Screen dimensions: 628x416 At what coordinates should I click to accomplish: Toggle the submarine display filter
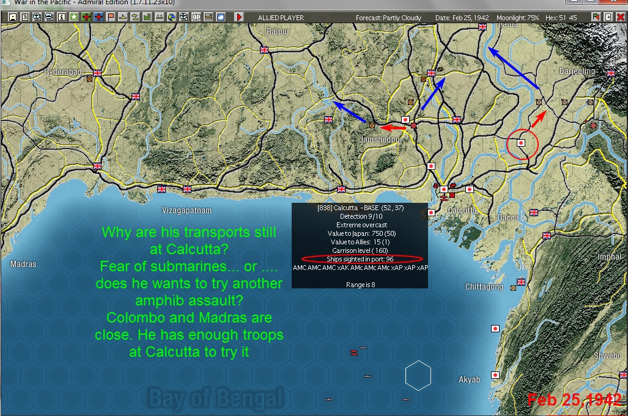pos(135,18)
